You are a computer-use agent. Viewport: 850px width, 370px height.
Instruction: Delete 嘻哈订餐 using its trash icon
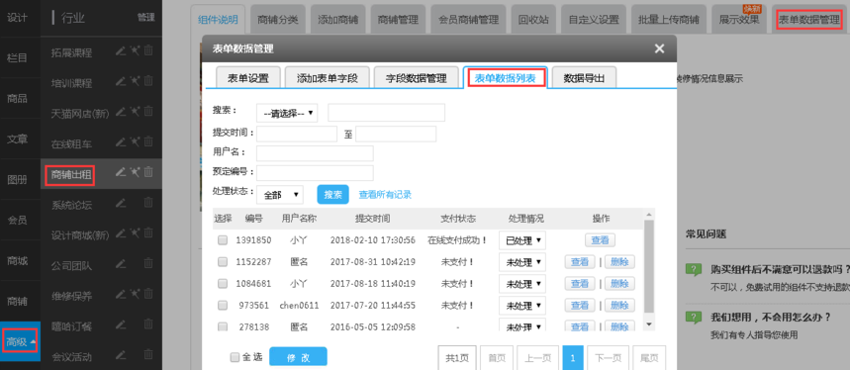tap(148, 324)
